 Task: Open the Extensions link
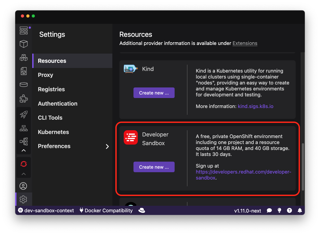point(245,43)
